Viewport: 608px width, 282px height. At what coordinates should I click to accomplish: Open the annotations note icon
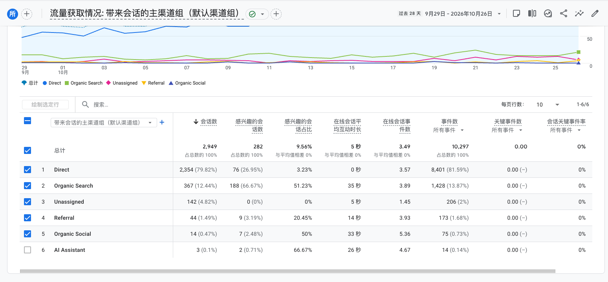tap(516, 14)
